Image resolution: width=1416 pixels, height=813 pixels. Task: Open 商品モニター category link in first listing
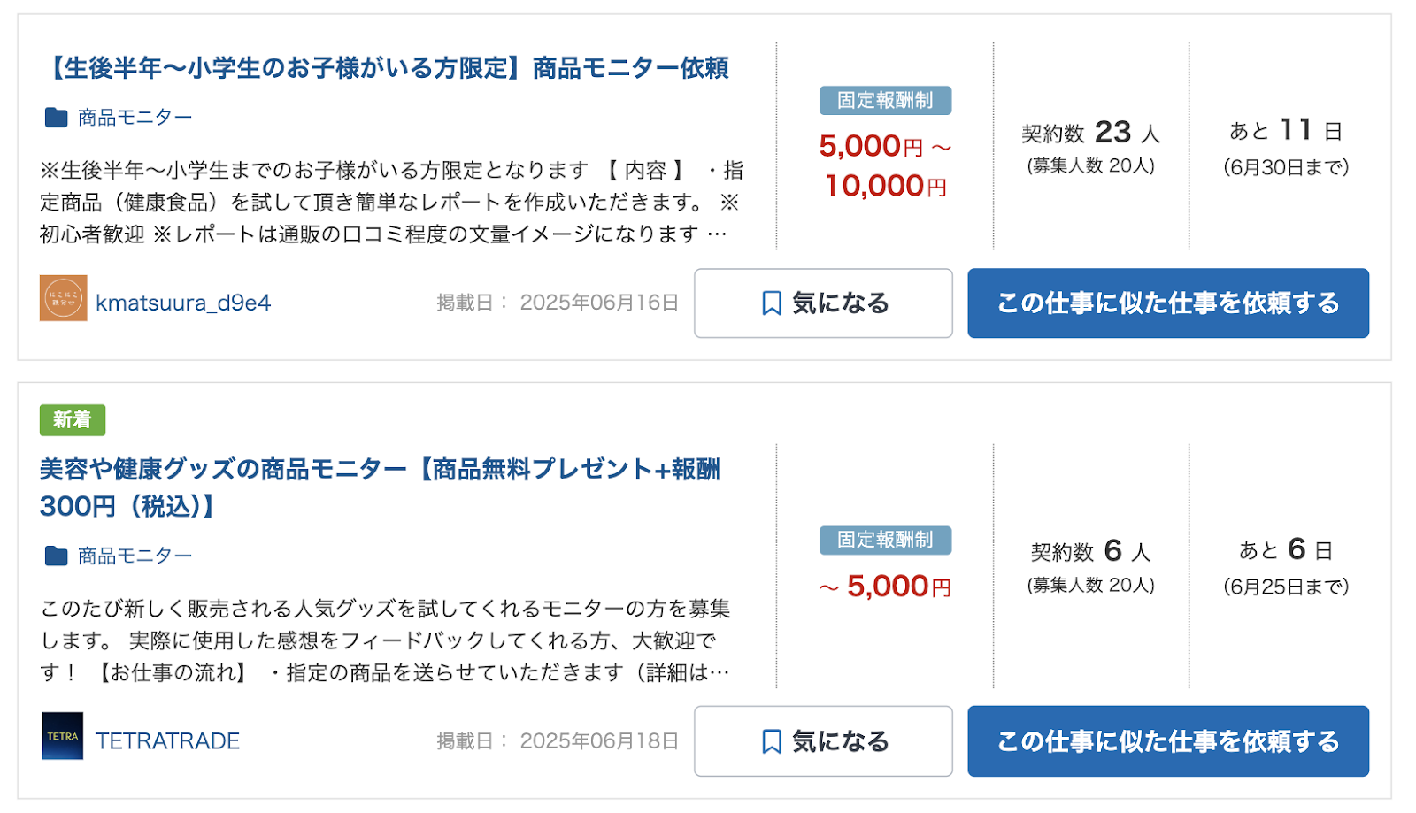point(135,117)
